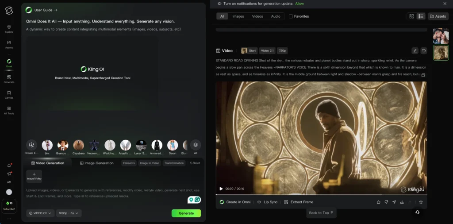Image resolution: width=453 pixels, height=224 pixels.
Task: Open the Canvas tool
Action: point(9,94)
